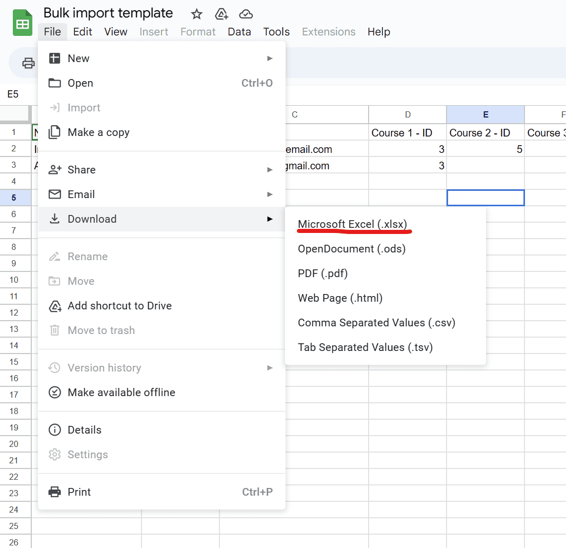Click the 'Course 1 - ID' header cell
Image resolution: width=566 pixels, height=548 pixels.
(408, 132)
